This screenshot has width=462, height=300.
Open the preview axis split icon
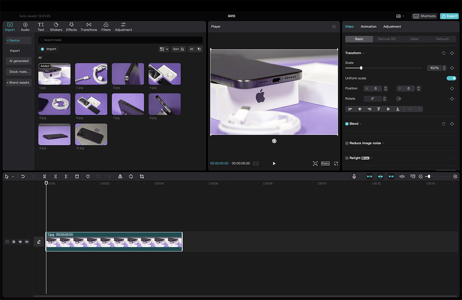(x=402, y=176)
